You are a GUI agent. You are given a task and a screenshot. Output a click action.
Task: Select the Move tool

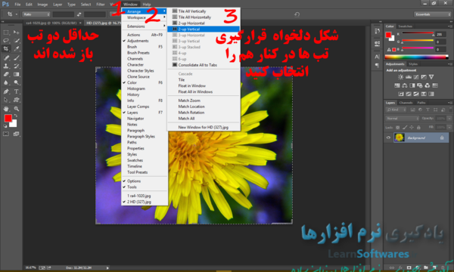click(17, 32)
